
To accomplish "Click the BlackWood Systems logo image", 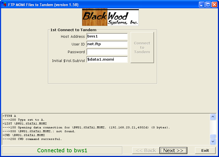I will pyautogui.click(x=110, y=17).
